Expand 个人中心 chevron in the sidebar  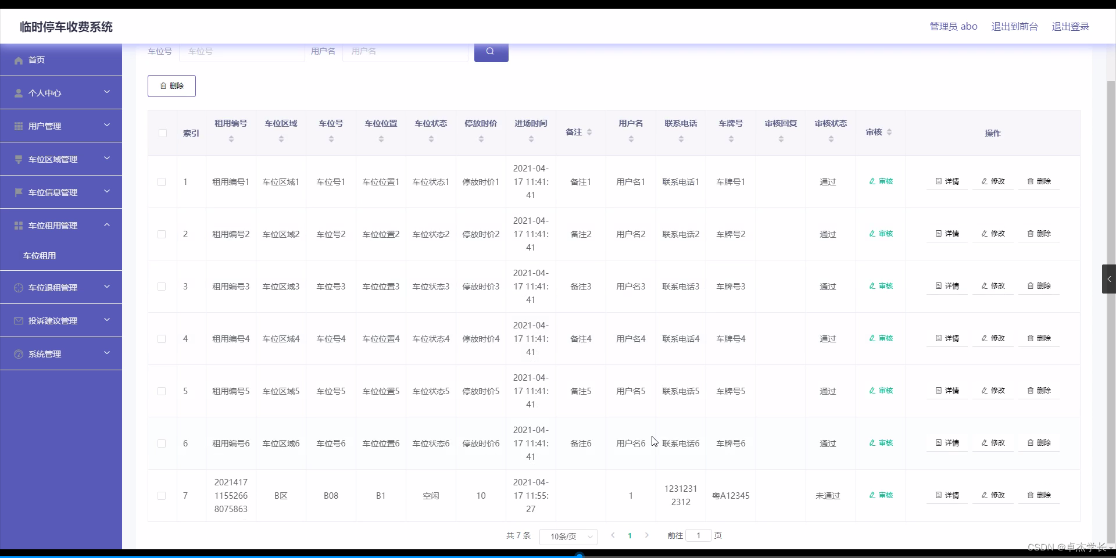(x=107, y=92)
